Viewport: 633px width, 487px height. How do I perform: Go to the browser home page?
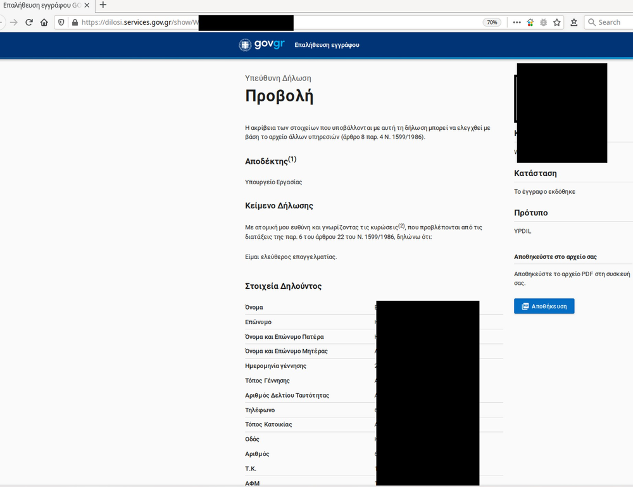tap(44, 22)
